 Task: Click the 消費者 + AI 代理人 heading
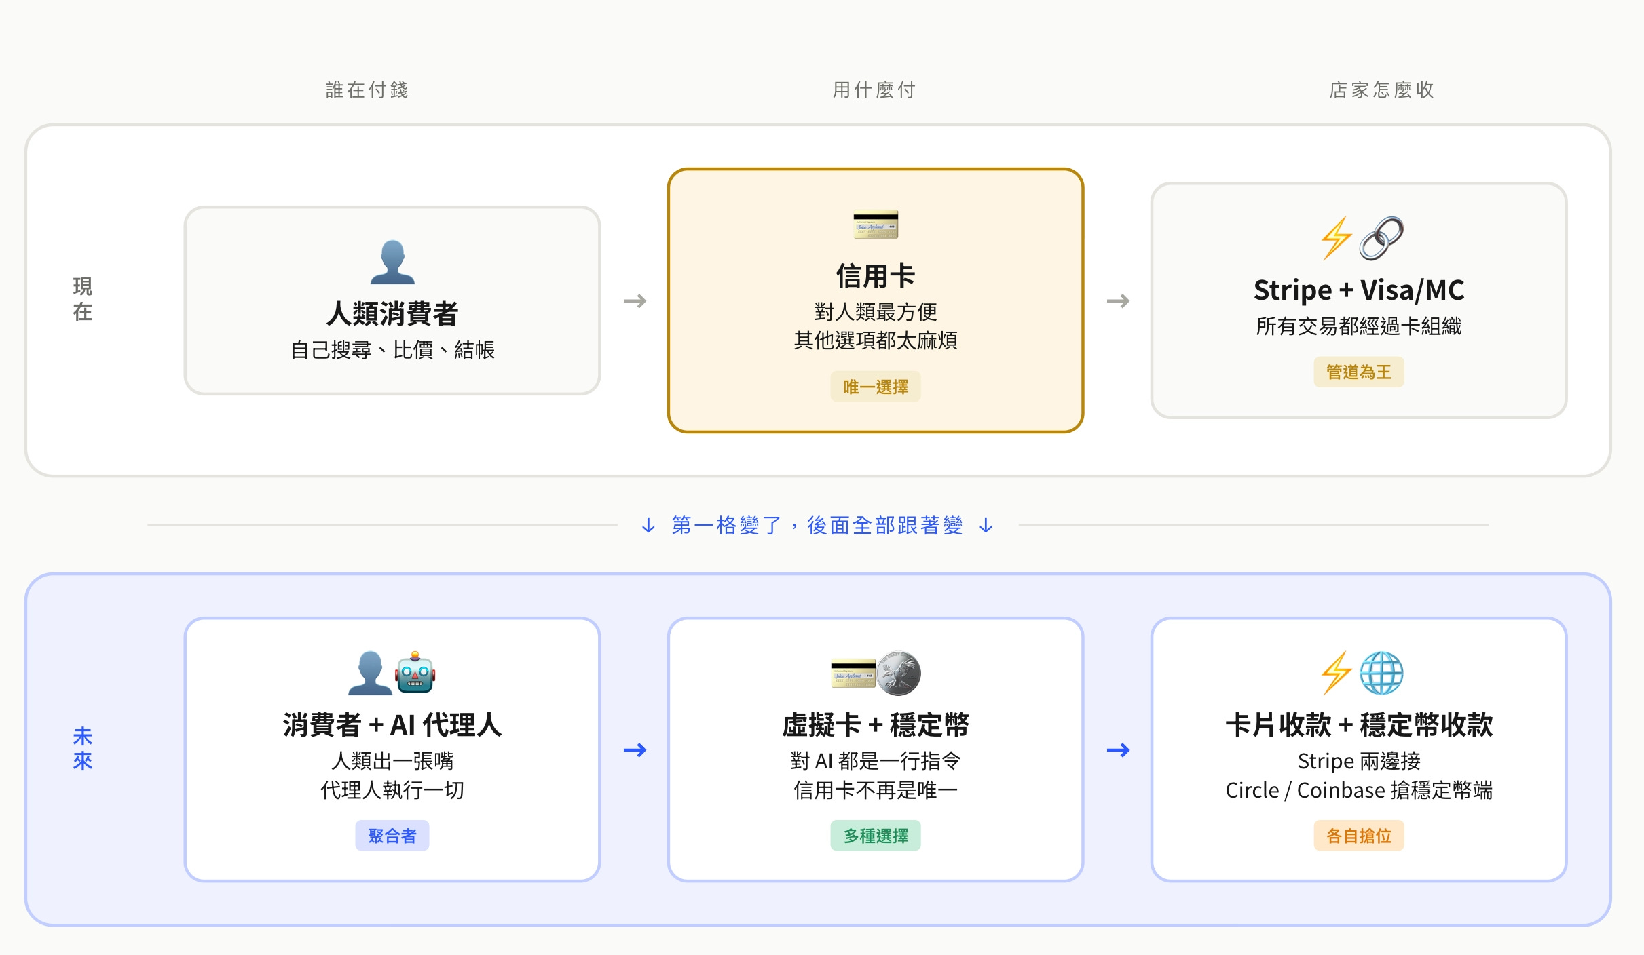click(x=392, y=724)
